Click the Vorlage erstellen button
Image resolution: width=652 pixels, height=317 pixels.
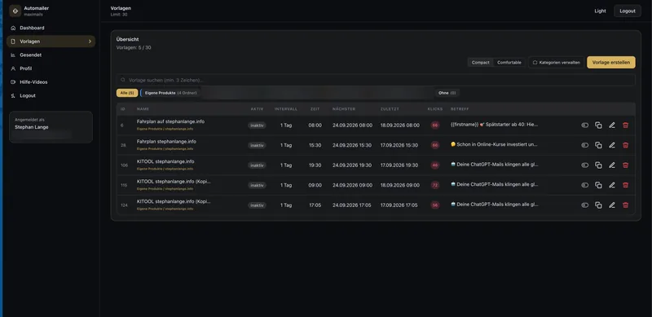[610, 63]
